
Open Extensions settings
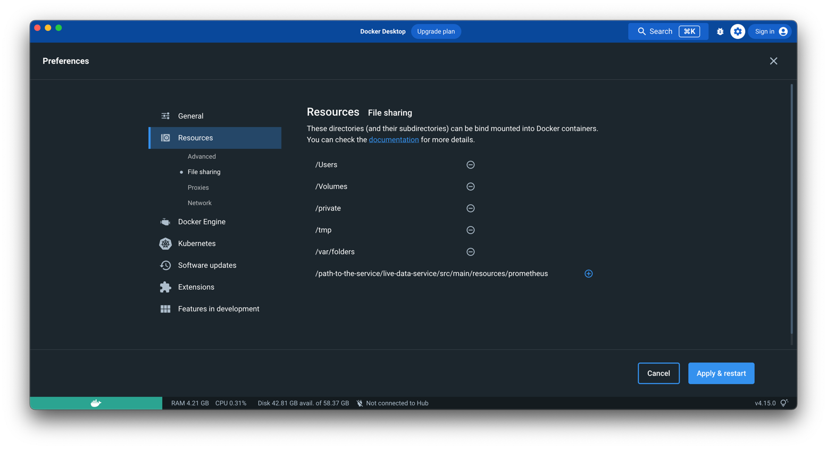[215, 287]
